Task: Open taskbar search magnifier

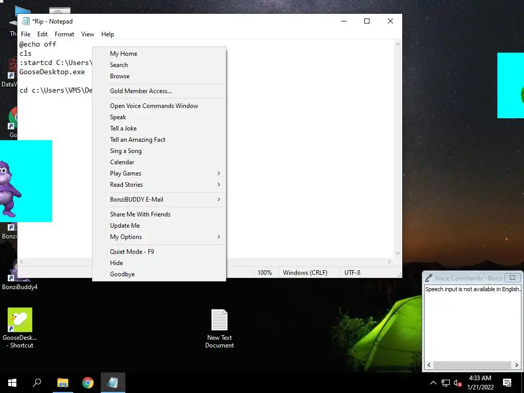Action: pos(37,383)
